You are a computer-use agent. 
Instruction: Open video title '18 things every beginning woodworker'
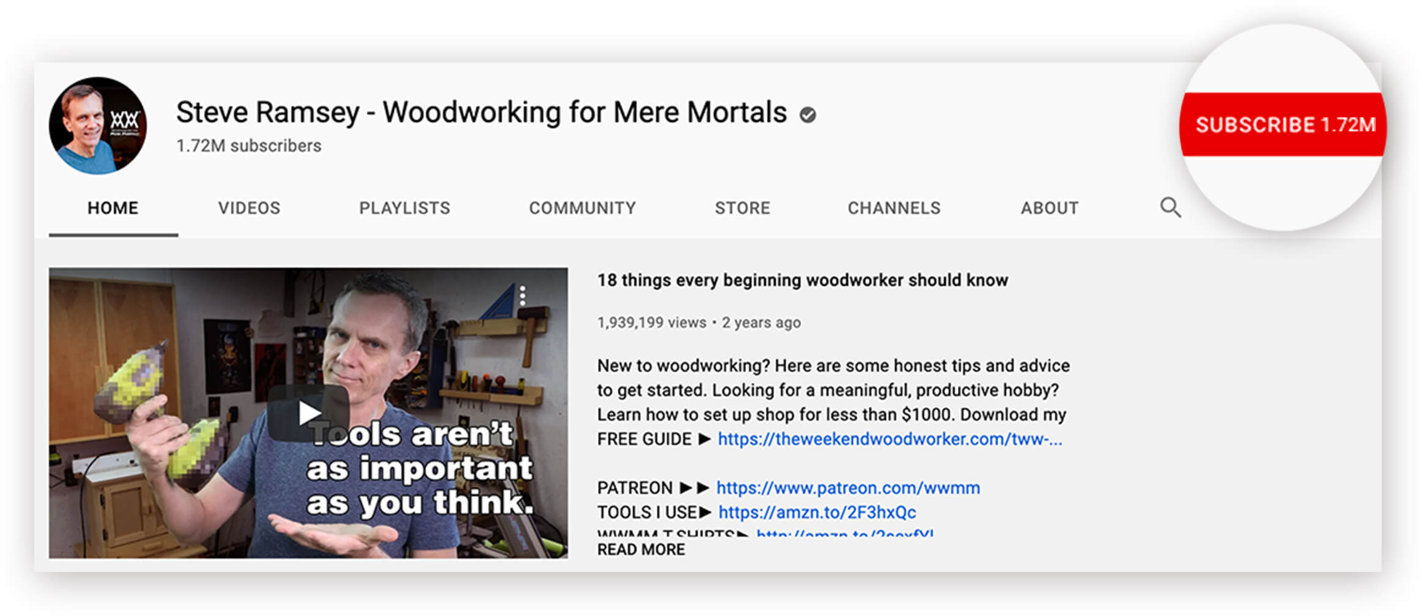802,280
